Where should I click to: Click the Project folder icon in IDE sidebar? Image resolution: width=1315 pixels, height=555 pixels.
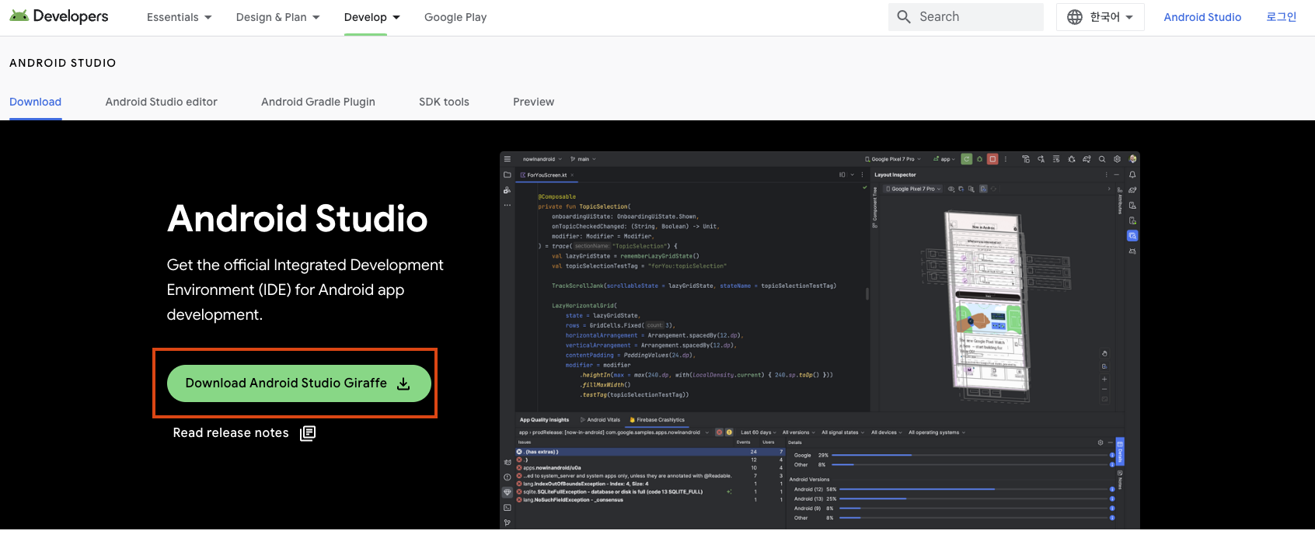pos(508,175)
